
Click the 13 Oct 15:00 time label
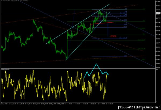(x=109, y=104)
